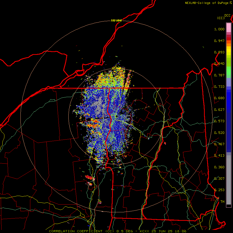Pick the gray color bar segment

click(229, 180)
